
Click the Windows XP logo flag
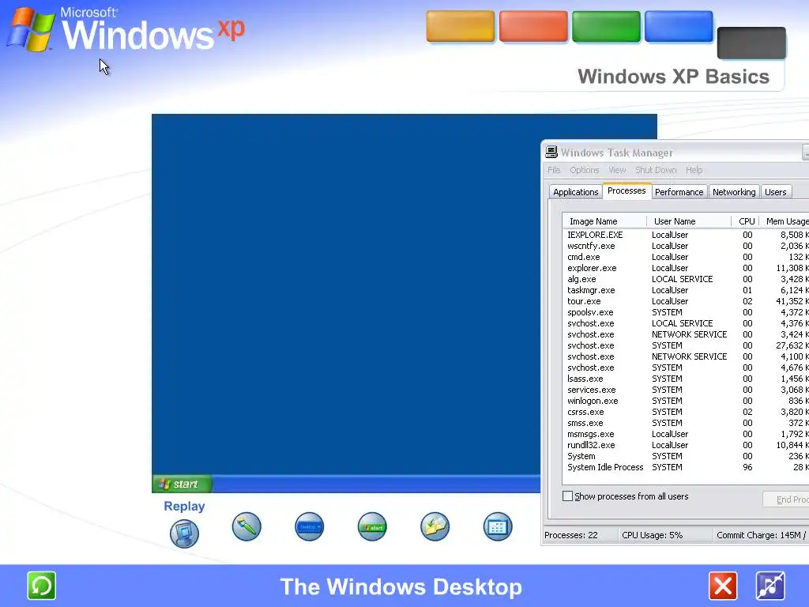click(31, 29)
